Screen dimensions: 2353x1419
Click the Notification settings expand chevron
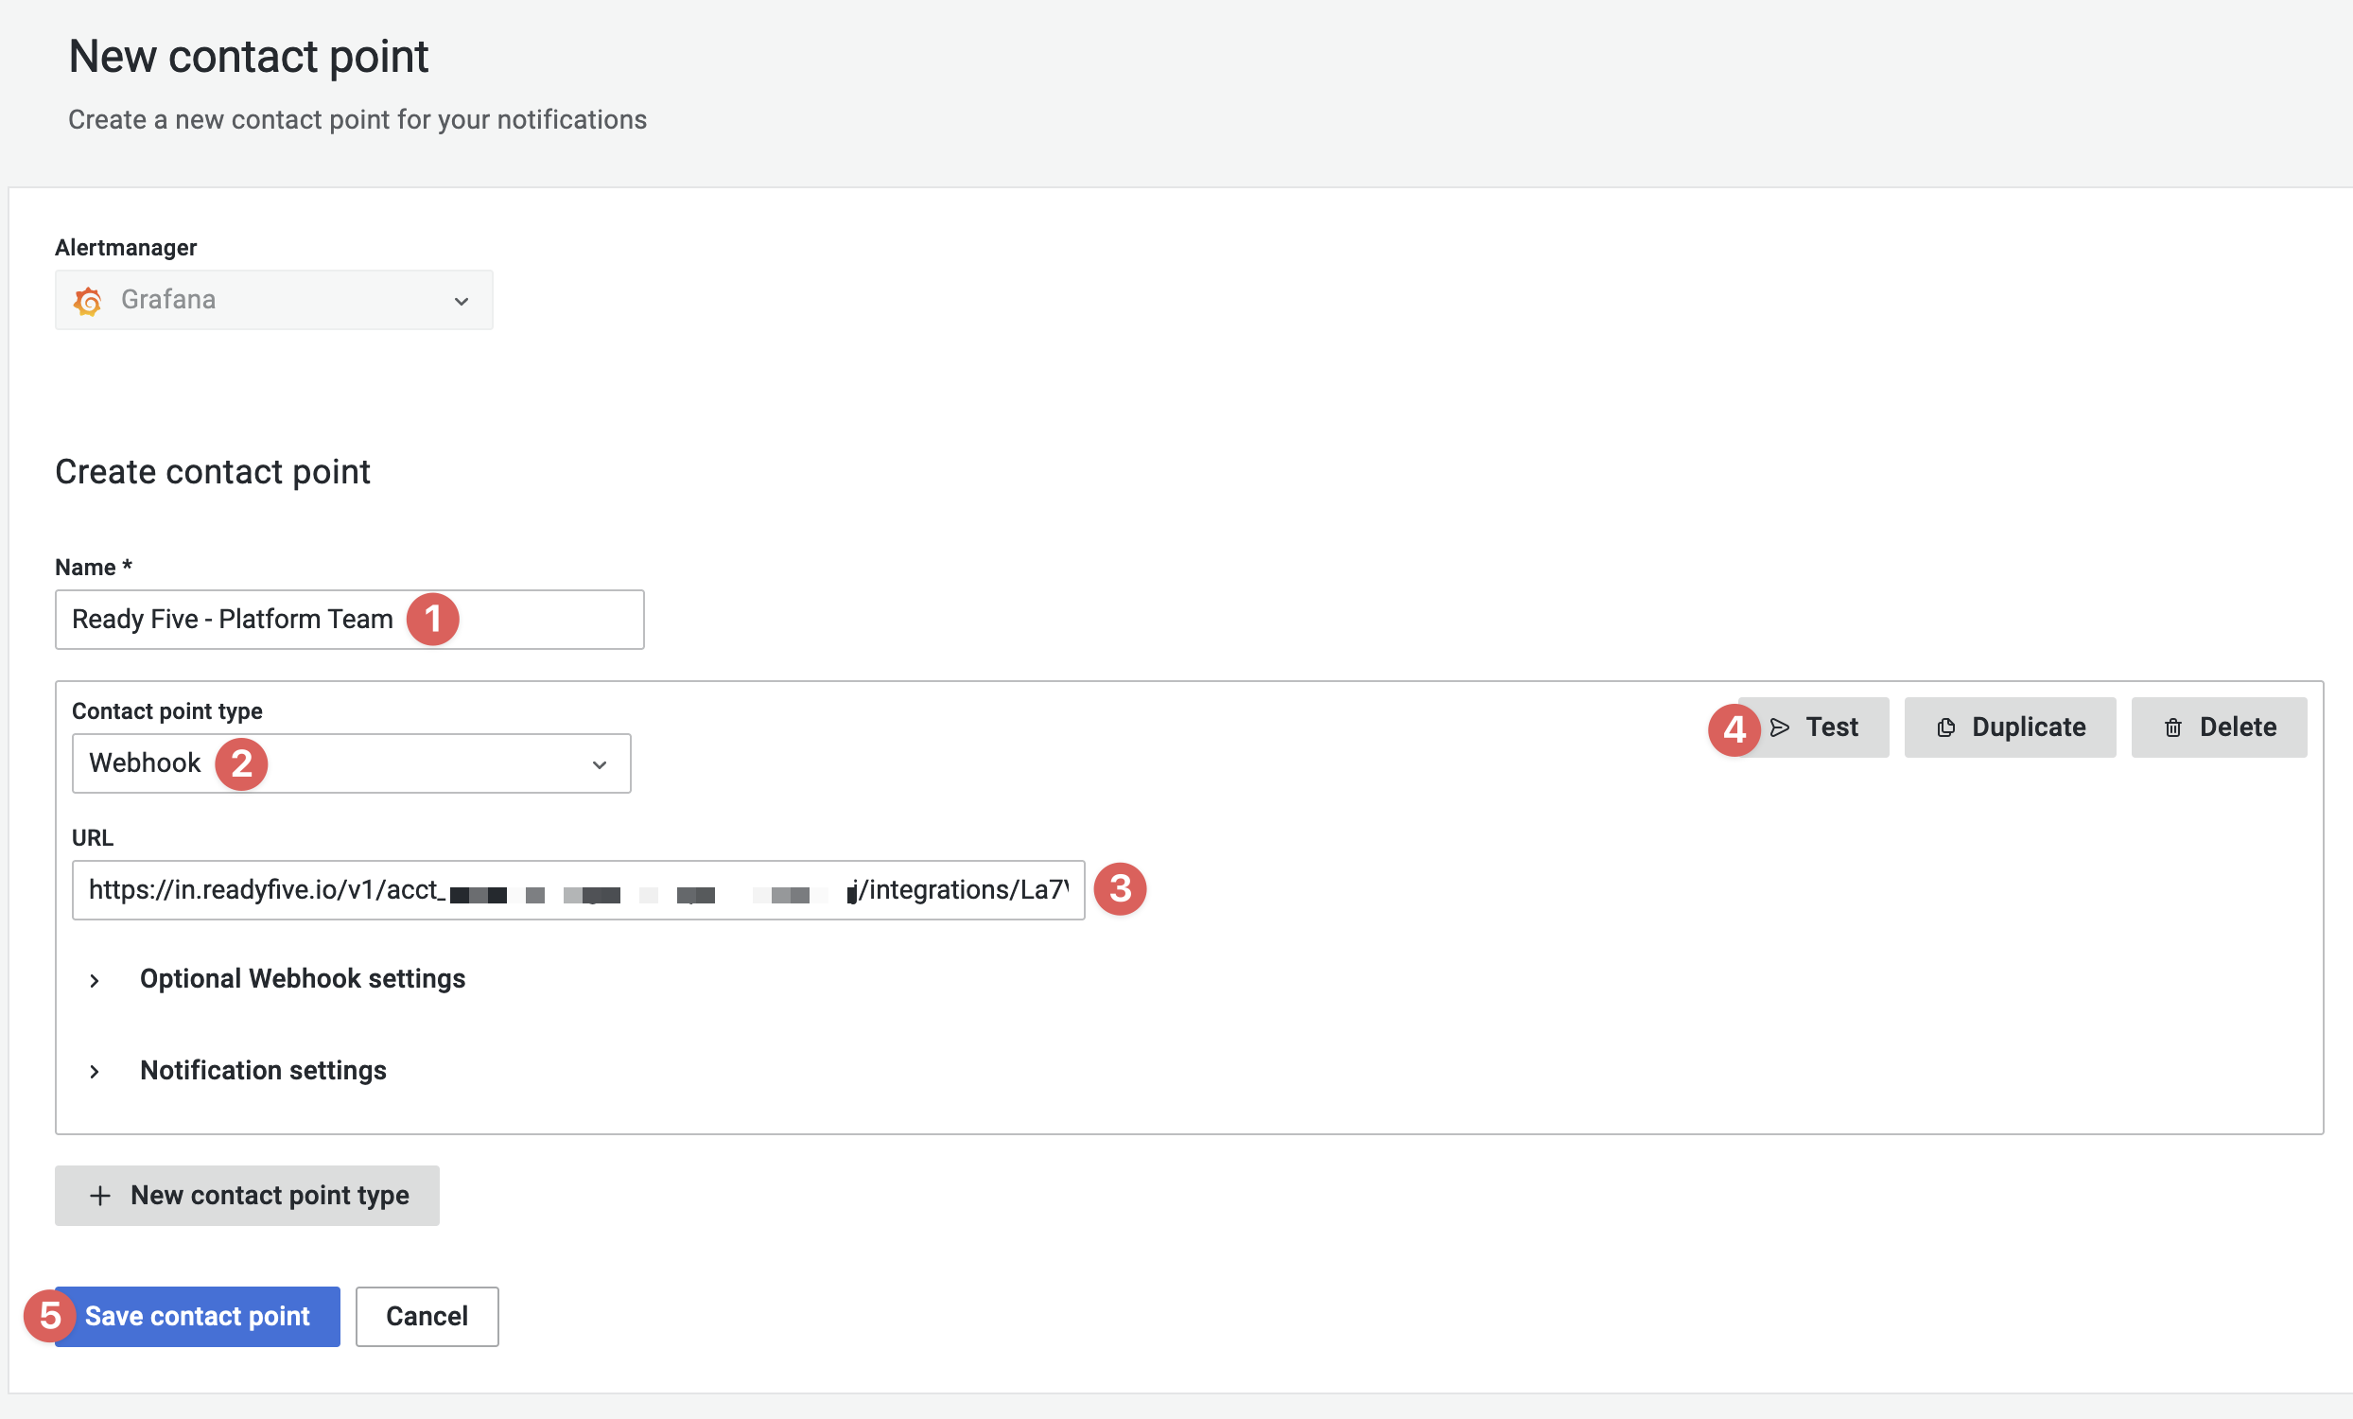pyautogui.click(x=96, y=1069)
